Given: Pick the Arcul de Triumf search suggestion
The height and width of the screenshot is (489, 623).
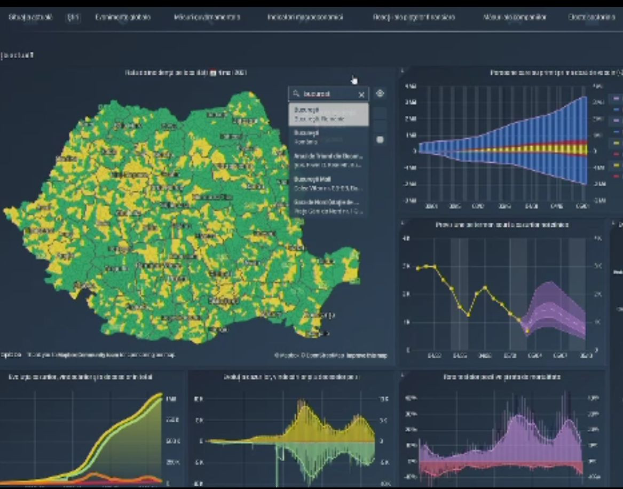Looking at the screenshot, I should [x=328, y=160].
